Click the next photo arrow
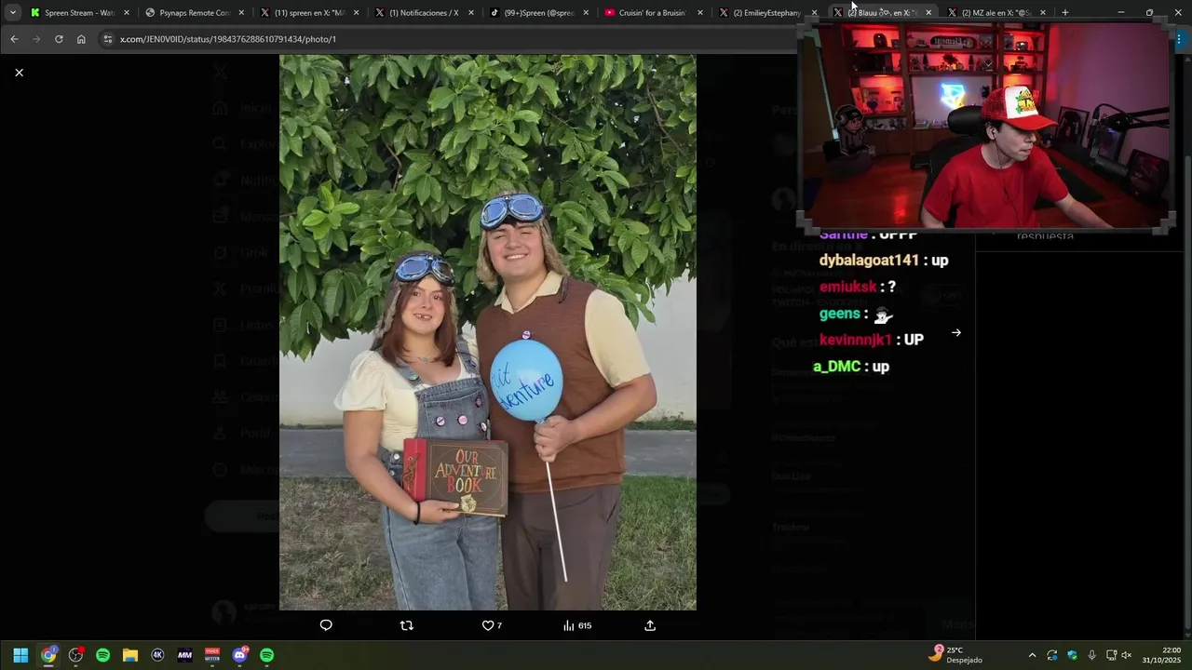 (955, 332)
